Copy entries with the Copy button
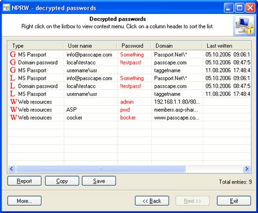The image size is (258, 213). [62, 181]
